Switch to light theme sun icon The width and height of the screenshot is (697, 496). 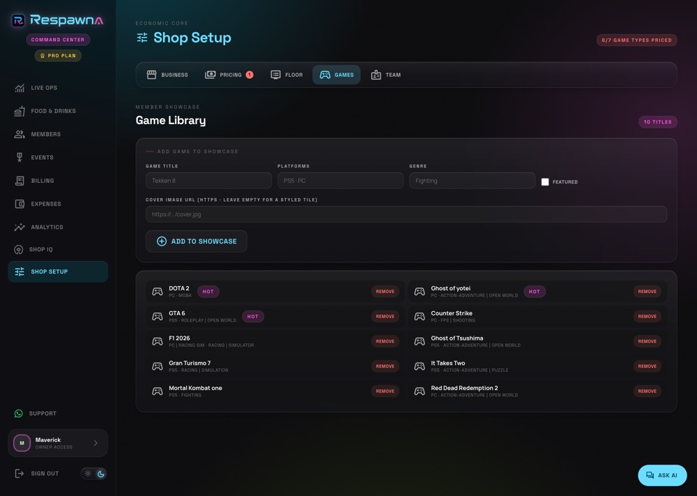[x=88, y=474]
